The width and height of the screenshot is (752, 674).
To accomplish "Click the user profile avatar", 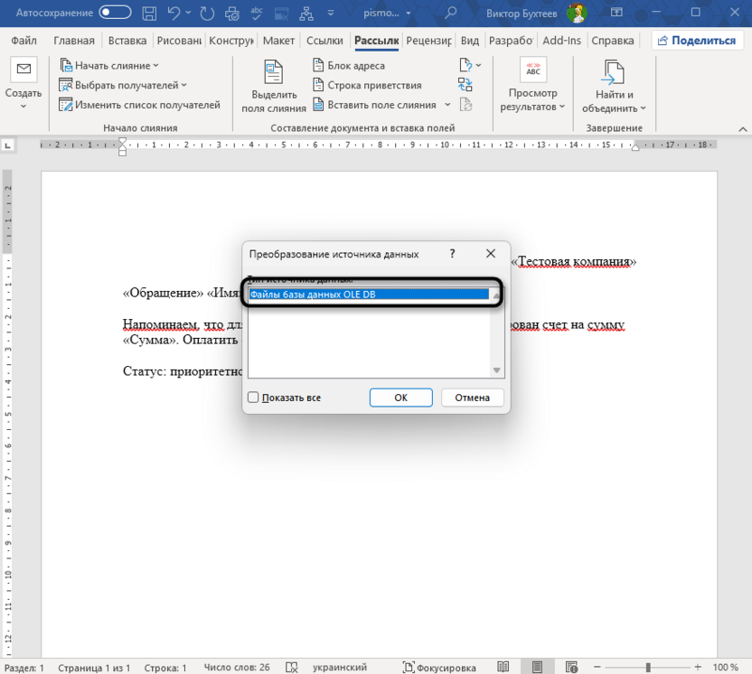I will pos(577,13).
